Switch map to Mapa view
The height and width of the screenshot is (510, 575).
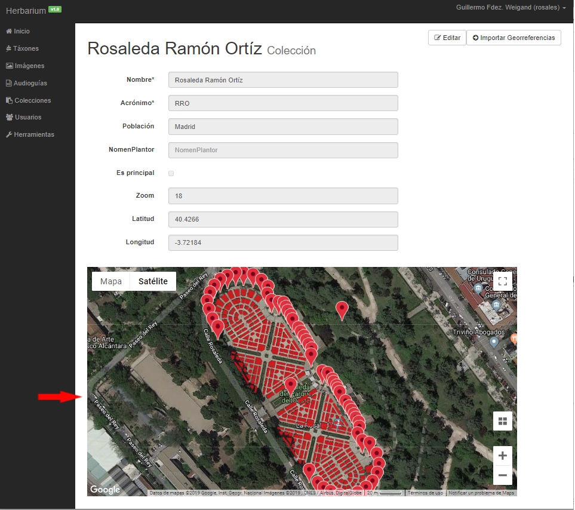111,281
